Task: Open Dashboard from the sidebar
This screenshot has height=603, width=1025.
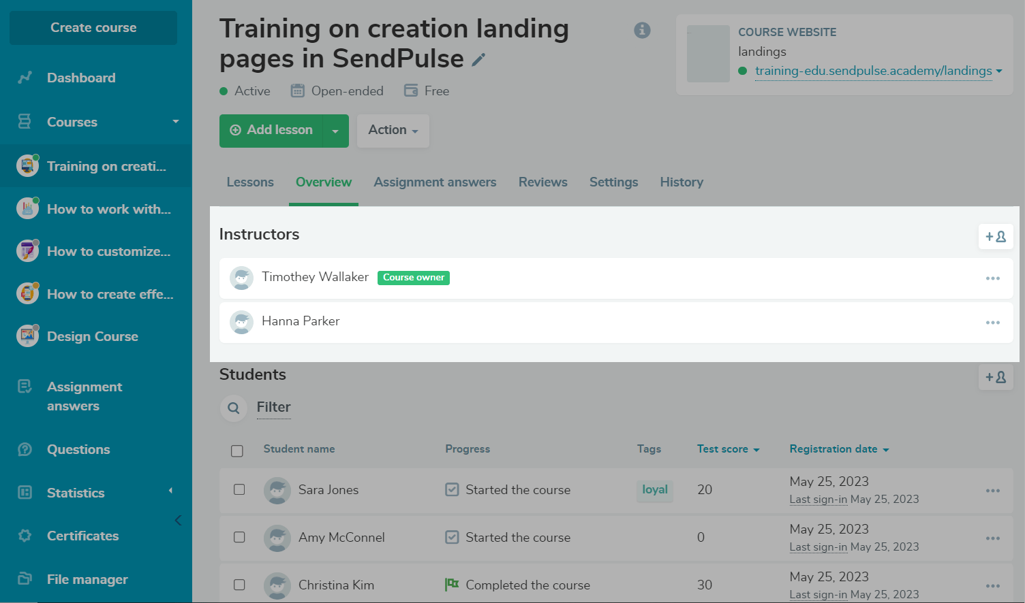Action: (x=81, y=78)
